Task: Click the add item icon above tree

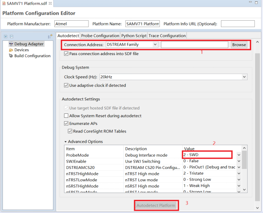Action: coord(50,36)
